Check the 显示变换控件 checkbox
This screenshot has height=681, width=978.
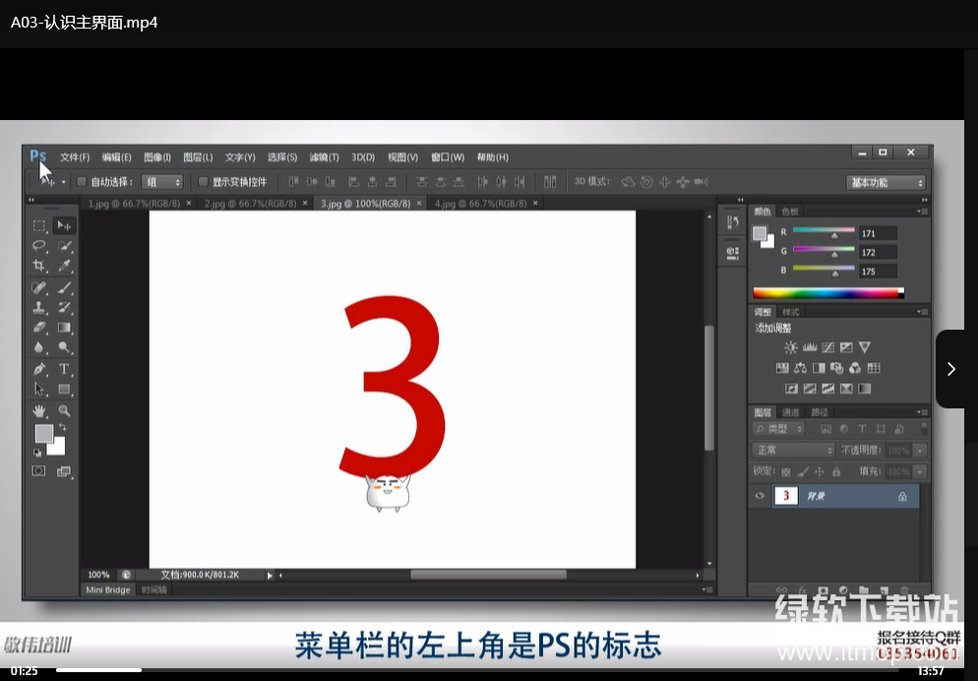click(x=204, y=182)
